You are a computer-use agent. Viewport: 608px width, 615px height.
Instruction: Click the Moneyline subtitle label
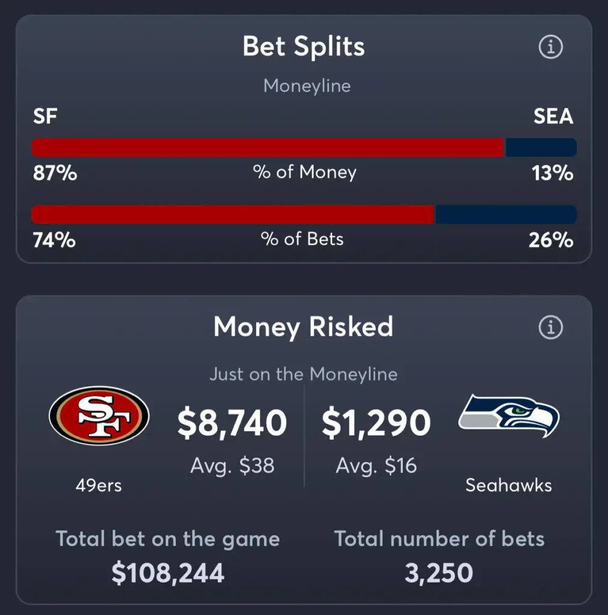(307, 86)
